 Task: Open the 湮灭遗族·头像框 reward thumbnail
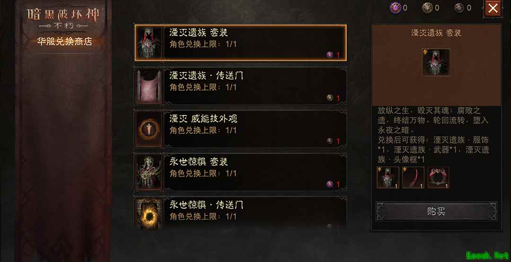438,177
